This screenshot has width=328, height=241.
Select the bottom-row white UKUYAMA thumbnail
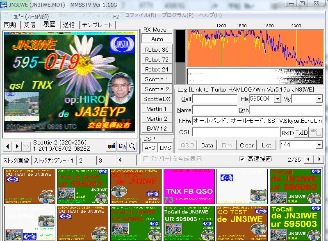point(30,223)
